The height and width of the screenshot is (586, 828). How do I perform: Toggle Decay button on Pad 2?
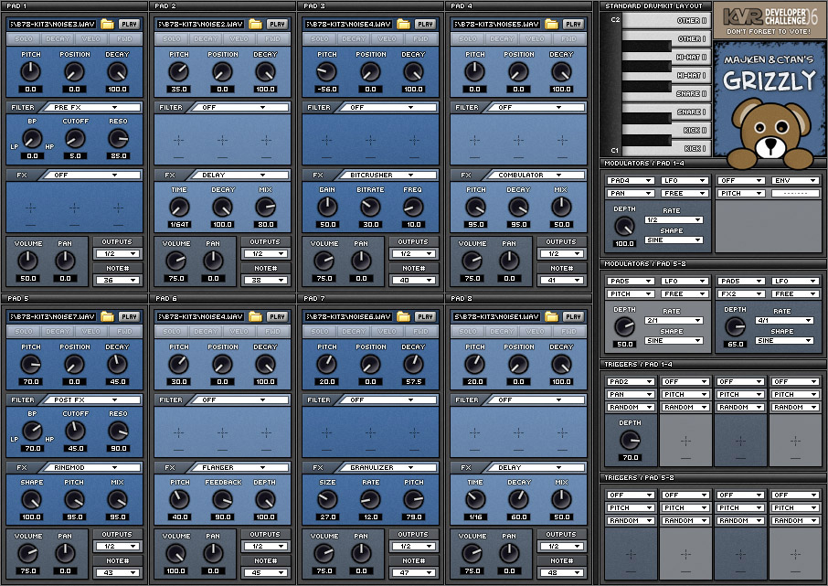[206, 38]
